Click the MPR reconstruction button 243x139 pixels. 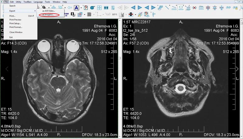click(115, 15)
